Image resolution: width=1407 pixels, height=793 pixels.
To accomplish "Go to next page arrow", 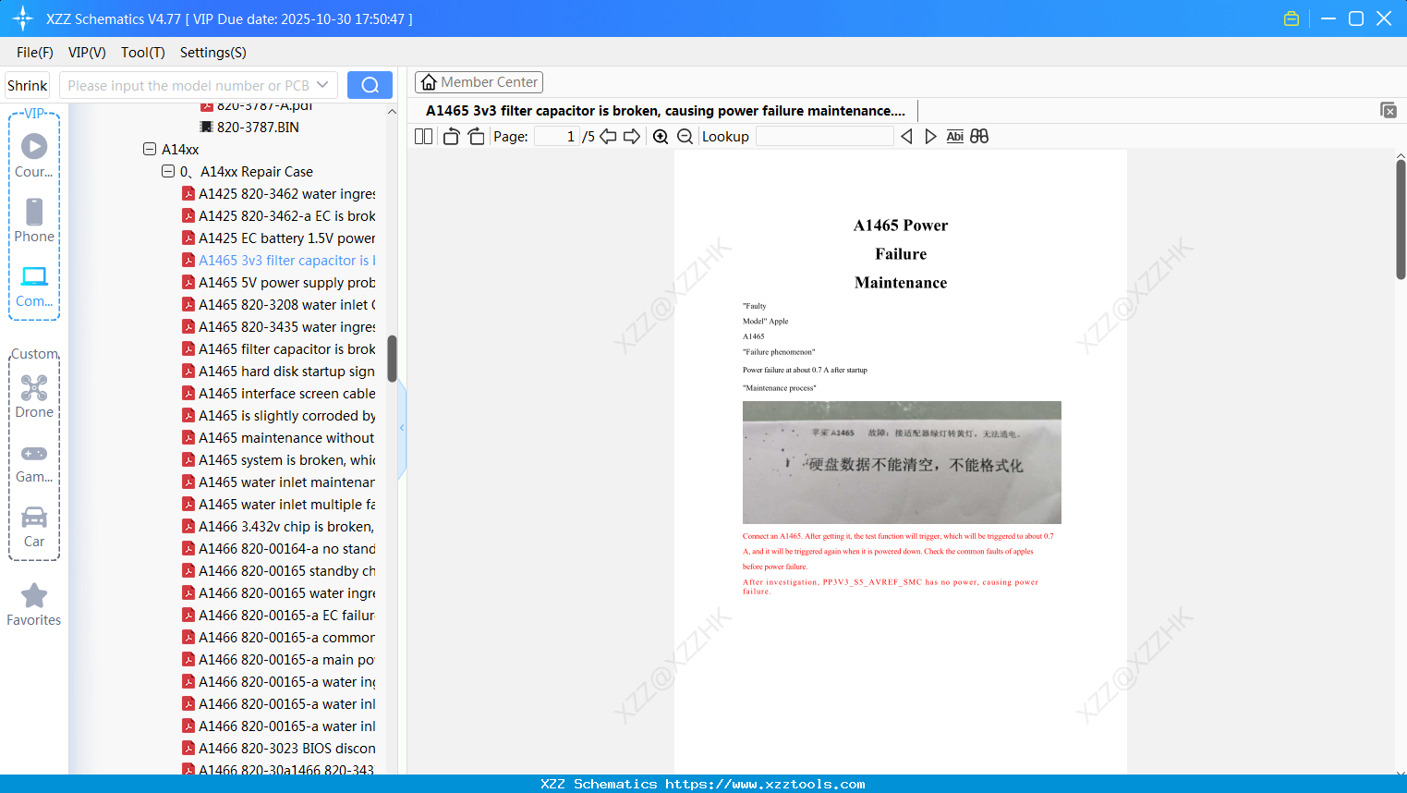I will (632, 137).
